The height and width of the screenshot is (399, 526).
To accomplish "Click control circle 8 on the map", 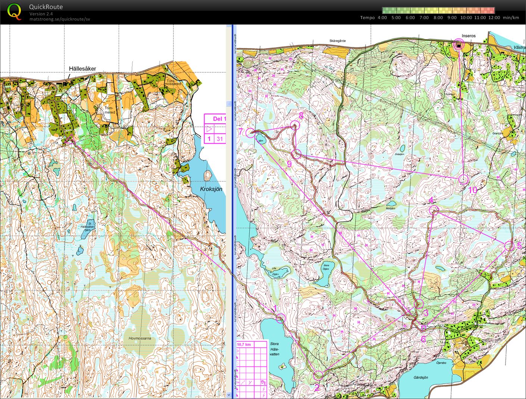I will [295, 126].
